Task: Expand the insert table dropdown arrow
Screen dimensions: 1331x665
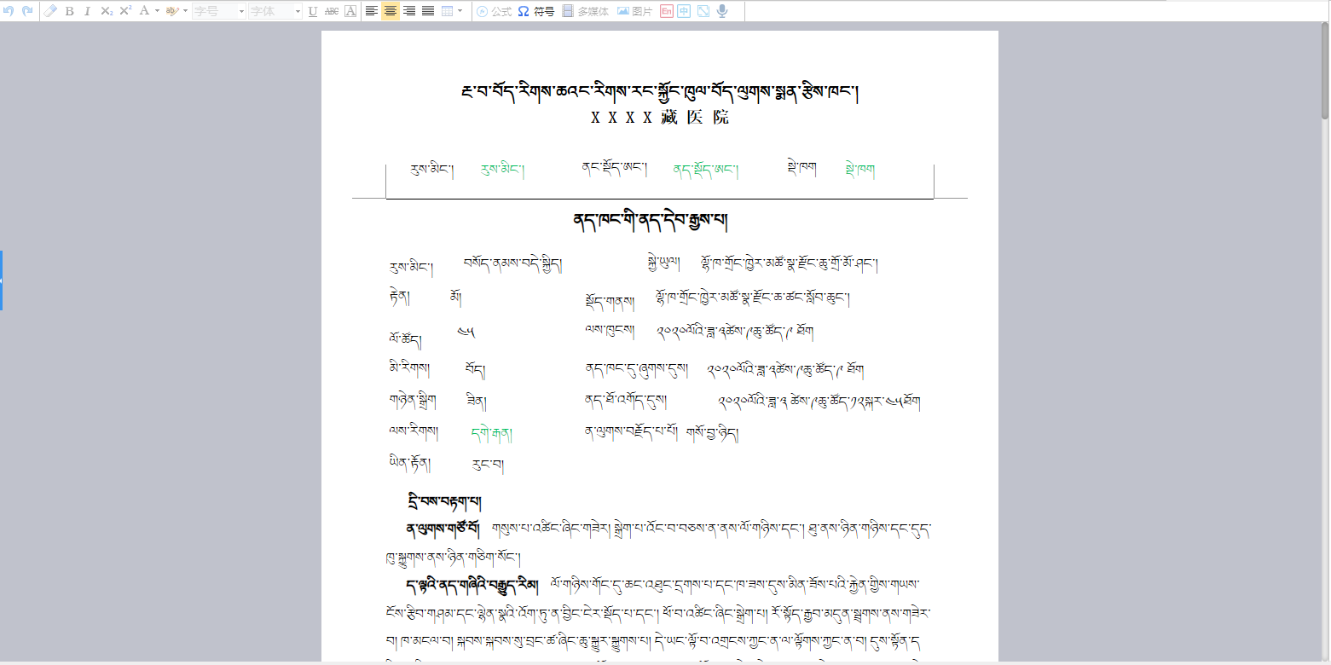Action: pos(460,11)
